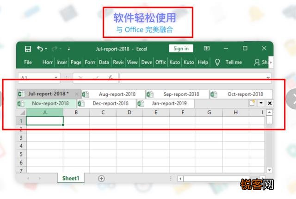Select the Jul-report-2018 workbook tab

coord(48,94)
